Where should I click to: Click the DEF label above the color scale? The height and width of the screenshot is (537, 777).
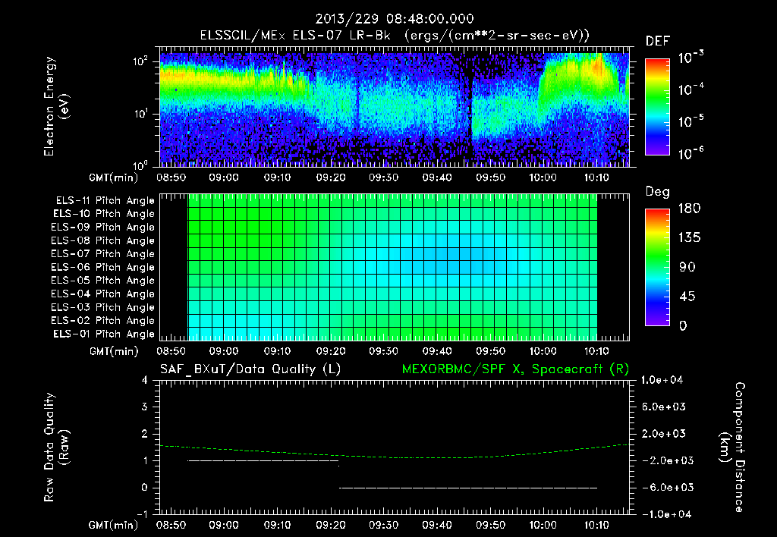[658, 41]
